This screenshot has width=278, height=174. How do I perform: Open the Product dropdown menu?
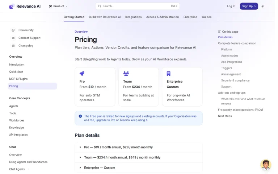pyautogui.click(x=58, y=6)
